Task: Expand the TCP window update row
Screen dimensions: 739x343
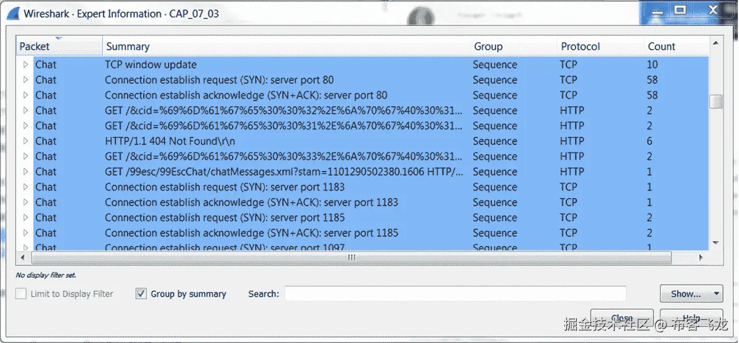Action: click(25, 65)
